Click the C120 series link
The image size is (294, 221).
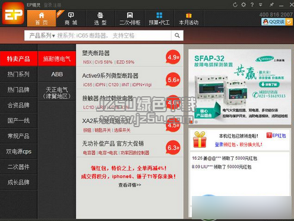[113, 85]
